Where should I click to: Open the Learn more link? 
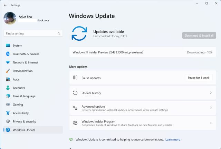[x=173, y=140]
